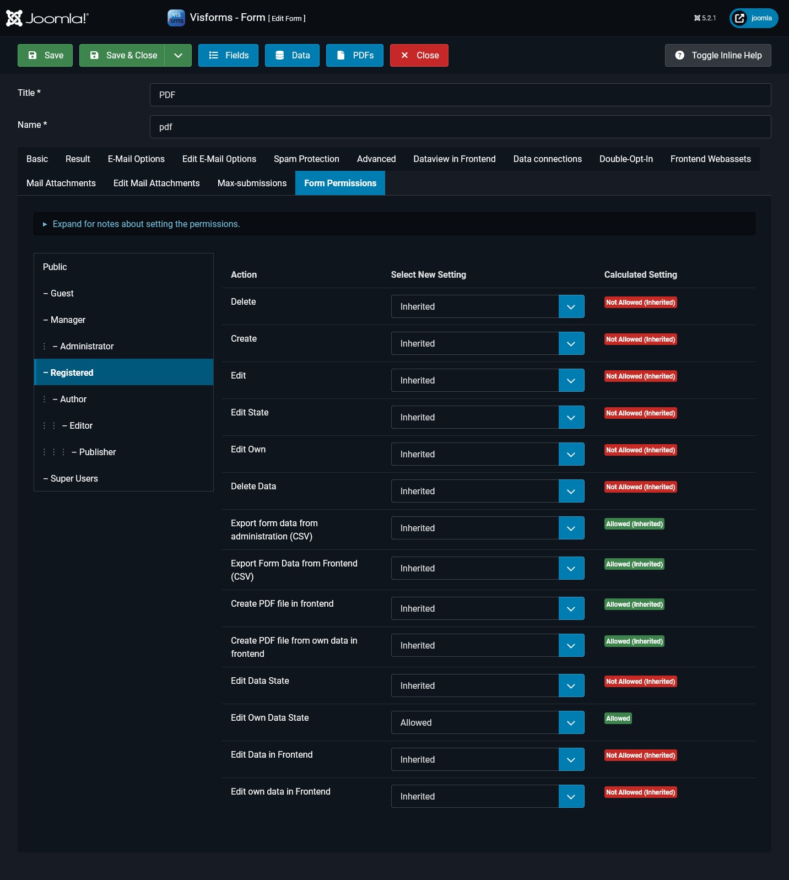The image size is (789, 880).
Task: Go to the Advanced tab
Action: [376, 159]
